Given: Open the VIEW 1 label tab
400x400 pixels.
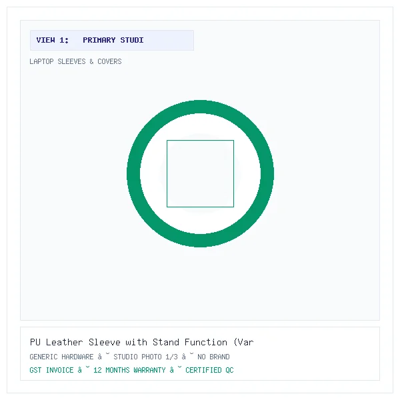Looking at the screenshot, I should point(53,40).
